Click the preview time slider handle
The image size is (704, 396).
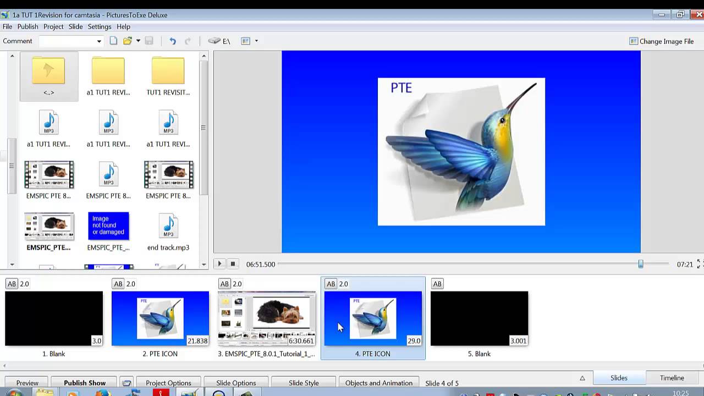tap(641, 264)
